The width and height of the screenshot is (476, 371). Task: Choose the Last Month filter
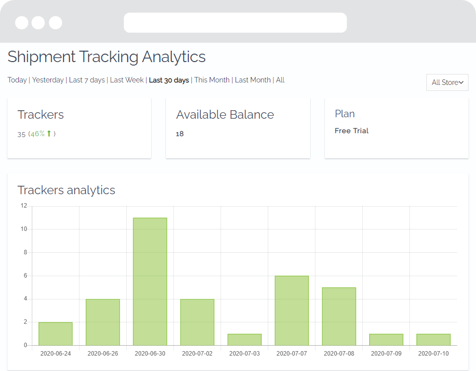pos(252,80)
